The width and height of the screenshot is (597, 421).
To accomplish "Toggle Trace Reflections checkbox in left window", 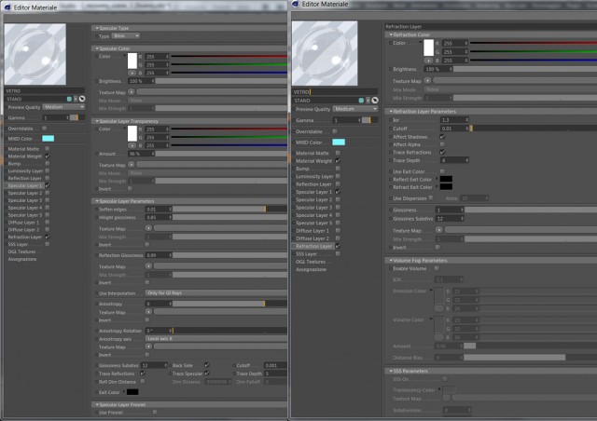I will coord(143,373).
